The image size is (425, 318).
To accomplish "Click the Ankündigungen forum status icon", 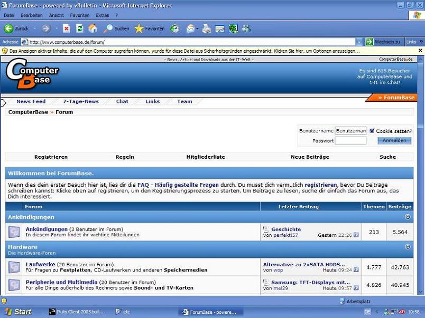I will 14,232.
